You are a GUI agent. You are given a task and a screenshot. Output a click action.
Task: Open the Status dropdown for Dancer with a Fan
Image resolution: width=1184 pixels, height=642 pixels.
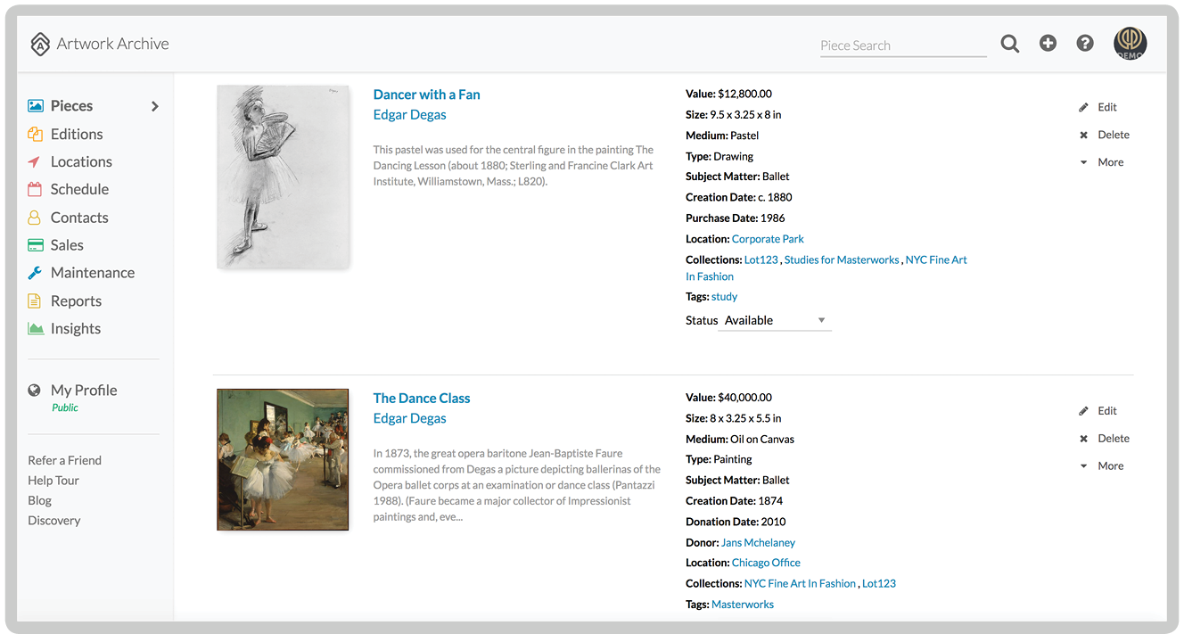click(x=774, y=319)
